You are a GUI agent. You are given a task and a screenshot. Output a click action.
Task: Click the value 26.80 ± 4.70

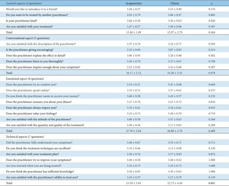click(175, 131)
